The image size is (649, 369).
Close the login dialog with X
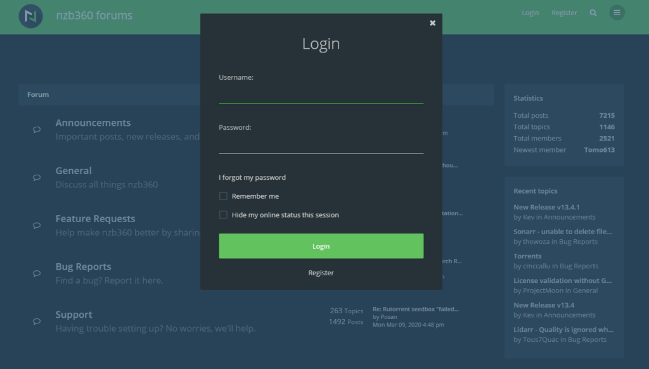point(432,23)
